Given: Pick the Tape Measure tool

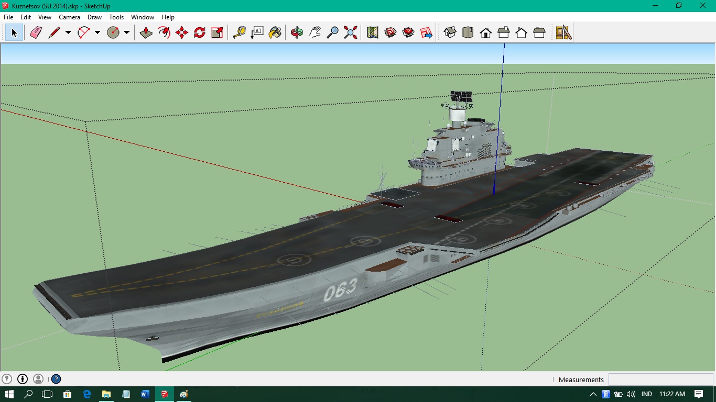Looking at the screenshot, I should [239, 32].
